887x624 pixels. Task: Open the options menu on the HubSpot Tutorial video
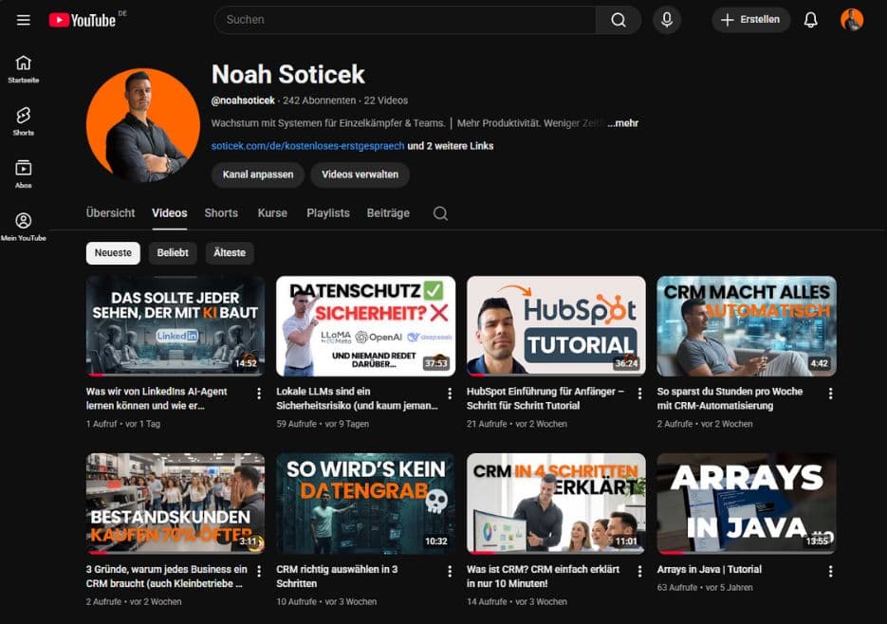click(x=638, y=394)
